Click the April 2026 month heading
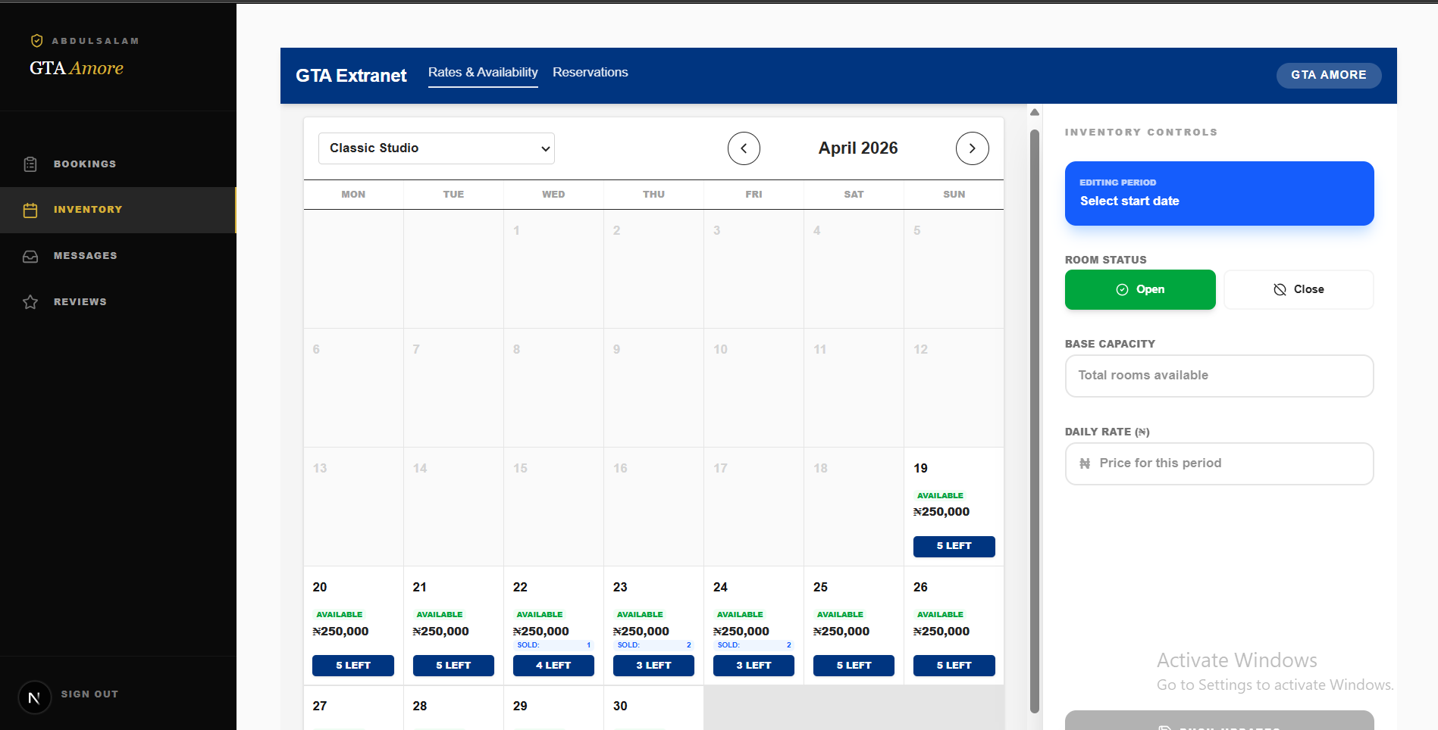This screenshot has height=730, width=1438. pyautogui.click(x=858, y=148)
